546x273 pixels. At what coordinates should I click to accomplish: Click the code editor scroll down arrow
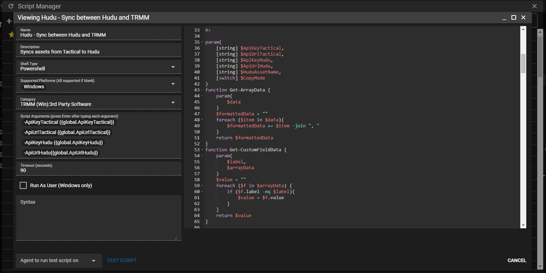coord(523,225)
